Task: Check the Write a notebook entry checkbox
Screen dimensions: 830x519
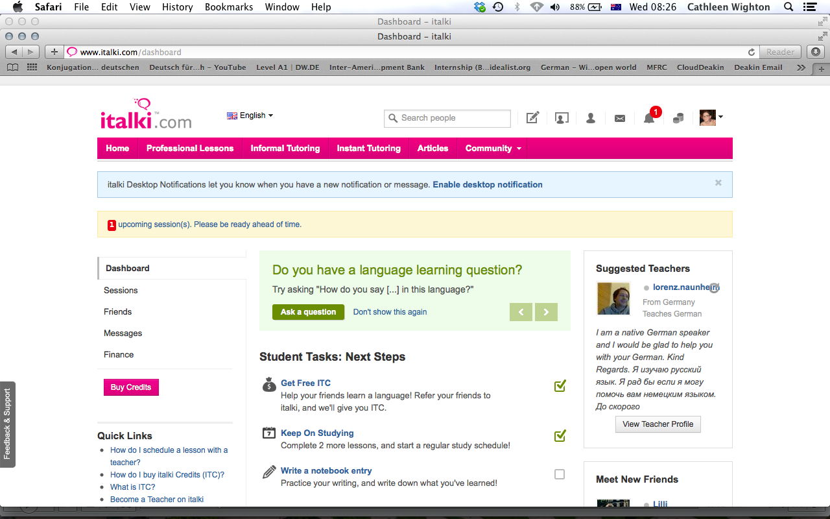Action: pos(560,474)
